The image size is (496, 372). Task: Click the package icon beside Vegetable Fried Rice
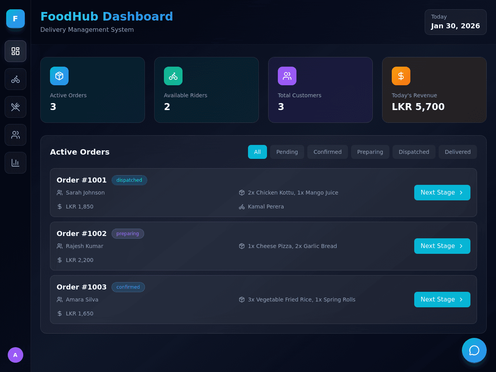[242, 300]
